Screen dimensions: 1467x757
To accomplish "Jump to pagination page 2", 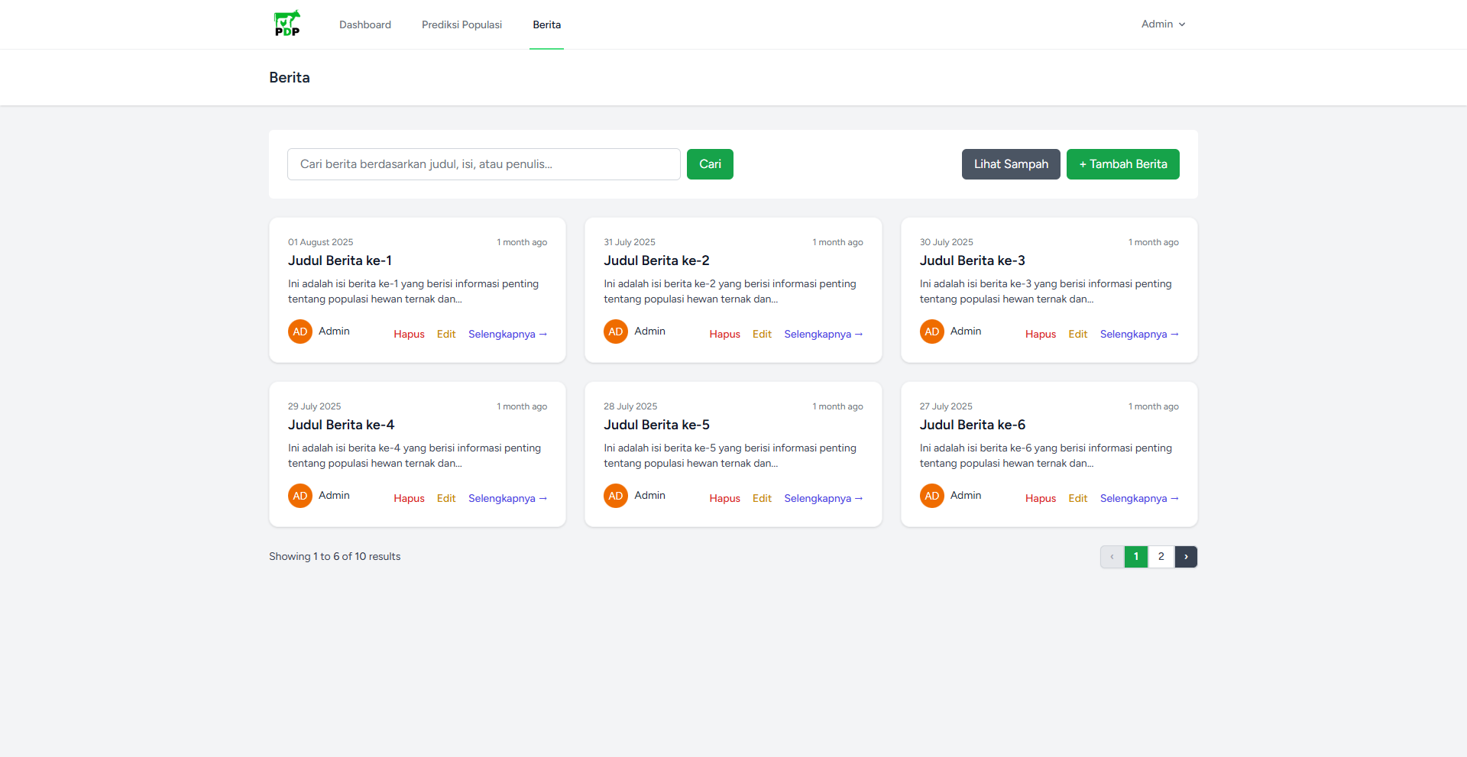I will 1161,557.
